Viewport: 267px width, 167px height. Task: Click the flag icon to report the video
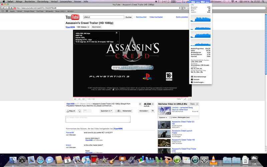click(x=153, y=111)
